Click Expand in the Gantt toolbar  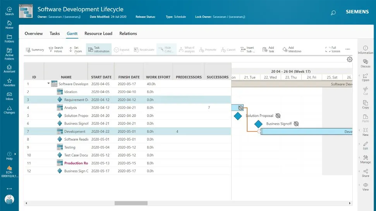[x=122, y=50]
